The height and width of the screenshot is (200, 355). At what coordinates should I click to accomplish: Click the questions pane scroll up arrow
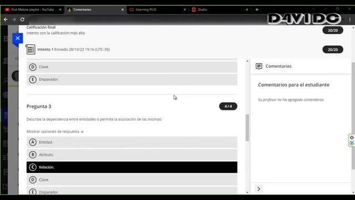tap(247, 61)
